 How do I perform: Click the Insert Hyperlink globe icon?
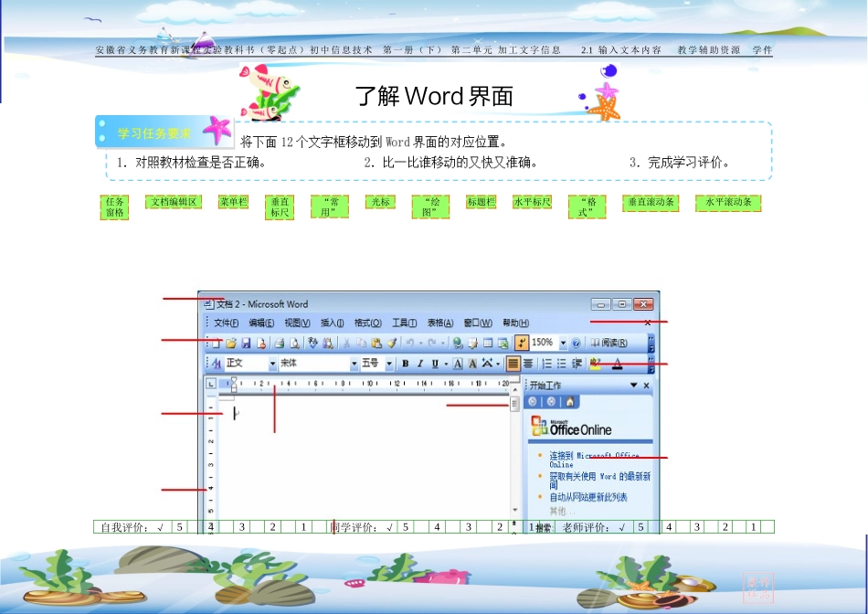458,344
